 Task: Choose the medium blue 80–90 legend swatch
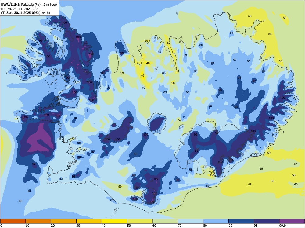point(216,221)
